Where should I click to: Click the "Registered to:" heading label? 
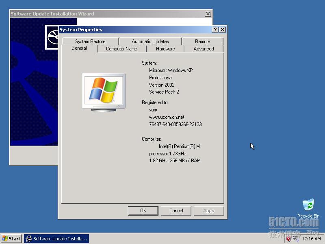pyautogui.click(x=155, y=102)
